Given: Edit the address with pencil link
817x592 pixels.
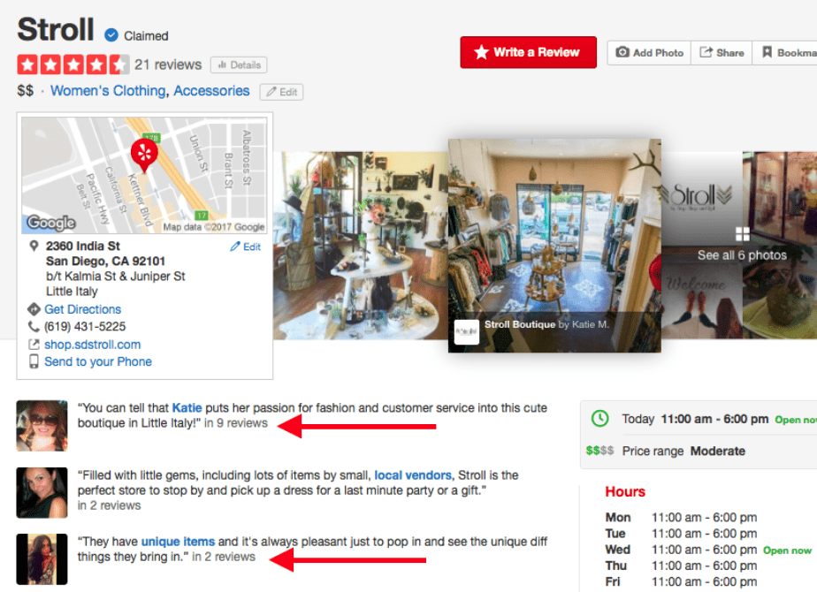Looking at the screenshot, I should (x=246, y=247).
